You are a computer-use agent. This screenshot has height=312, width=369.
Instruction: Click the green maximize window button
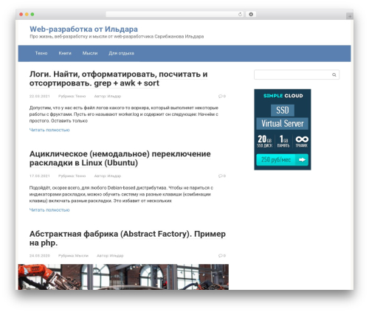coord(32,15)
